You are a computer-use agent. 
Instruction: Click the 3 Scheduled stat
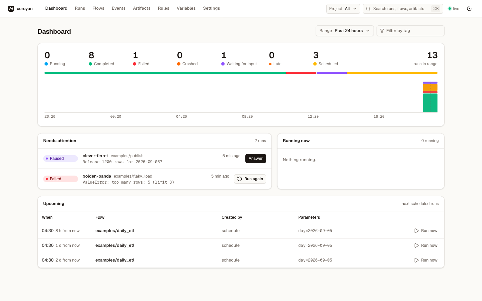tap(326, 58)
